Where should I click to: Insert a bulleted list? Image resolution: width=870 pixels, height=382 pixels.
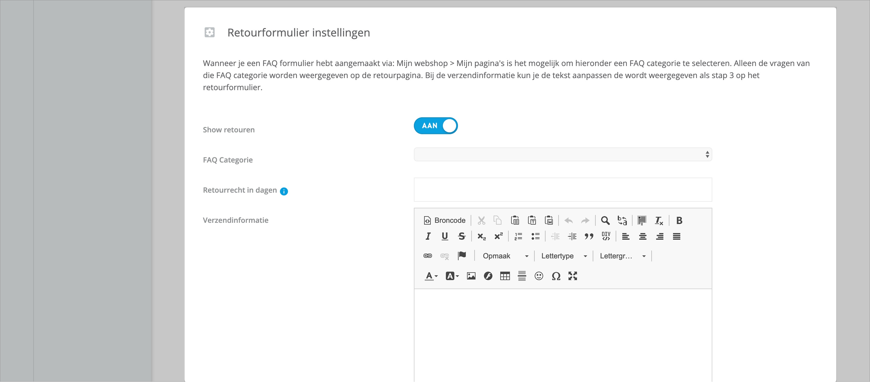click(535, 236)
